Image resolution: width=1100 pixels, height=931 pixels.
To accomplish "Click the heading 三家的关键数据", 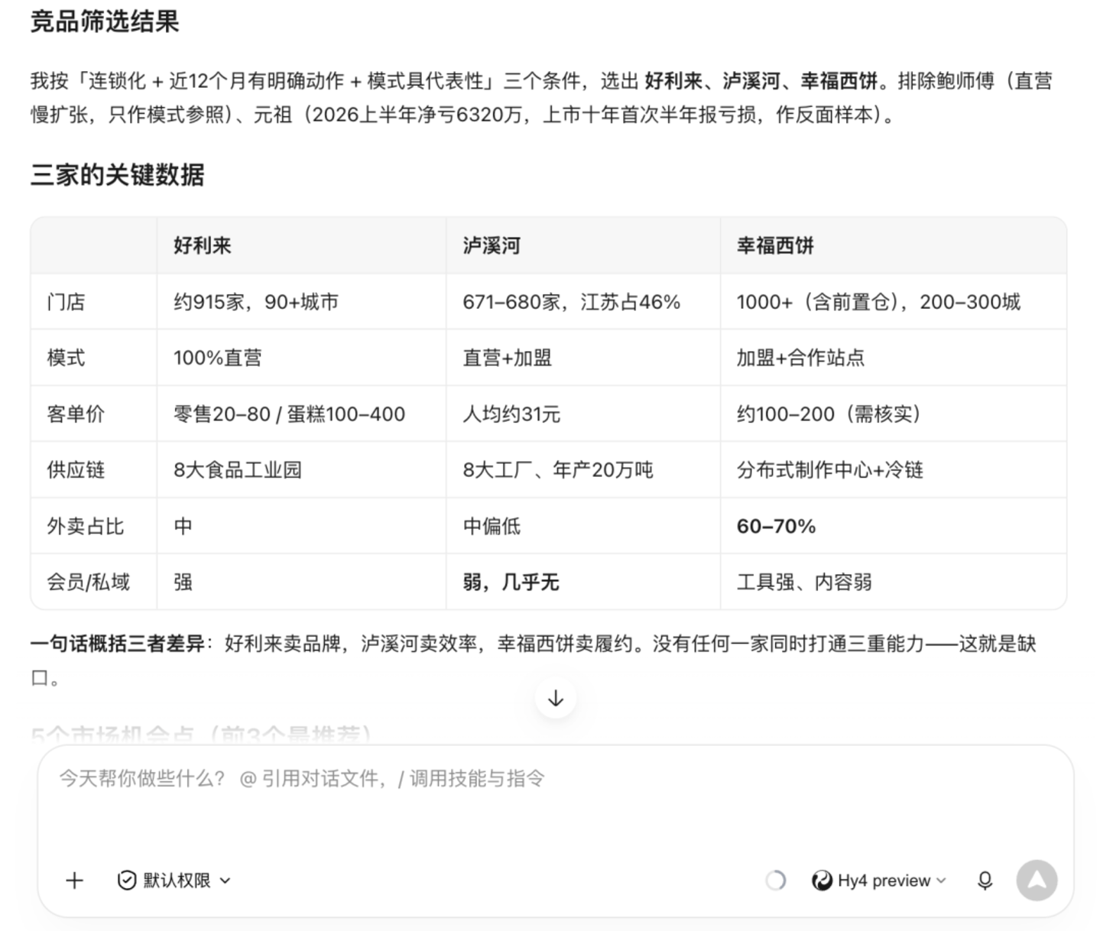I will (x=118, y=175).
